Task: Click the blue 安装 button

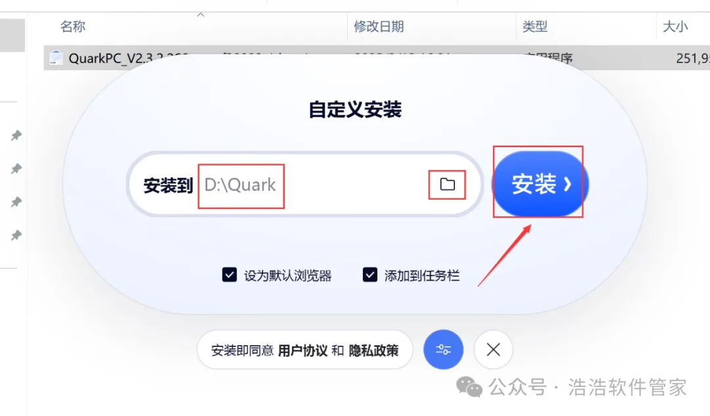Action: click(x=540, y=184)
